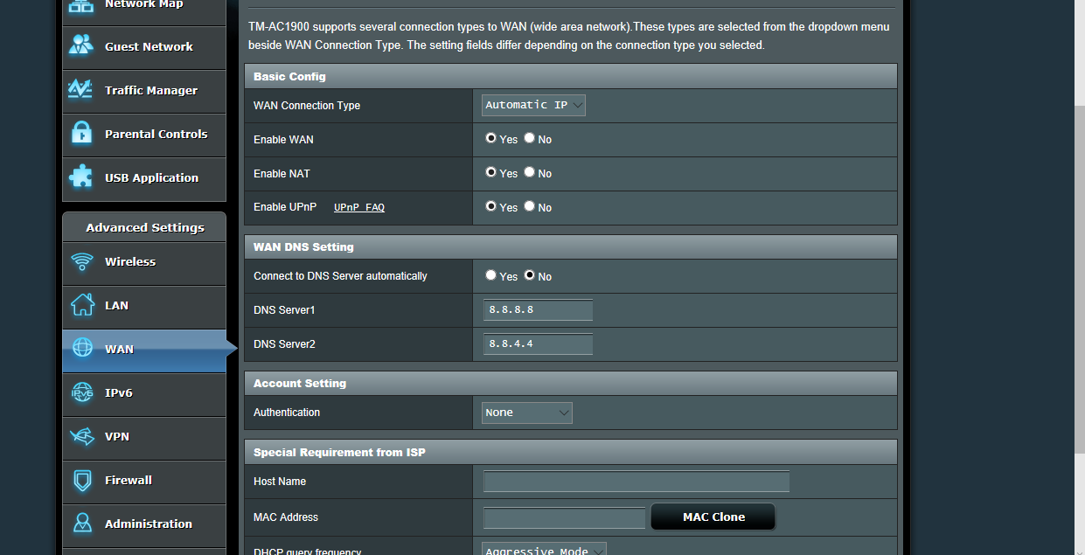Click the Firewall shield icon

pos(82,481)
